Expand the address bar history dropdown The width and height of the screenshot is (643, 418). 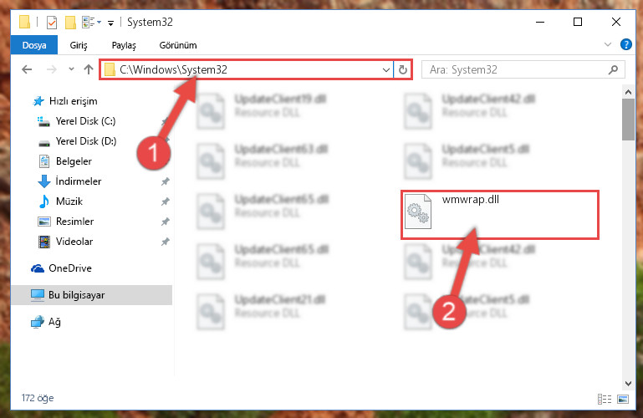pos(385,70)
